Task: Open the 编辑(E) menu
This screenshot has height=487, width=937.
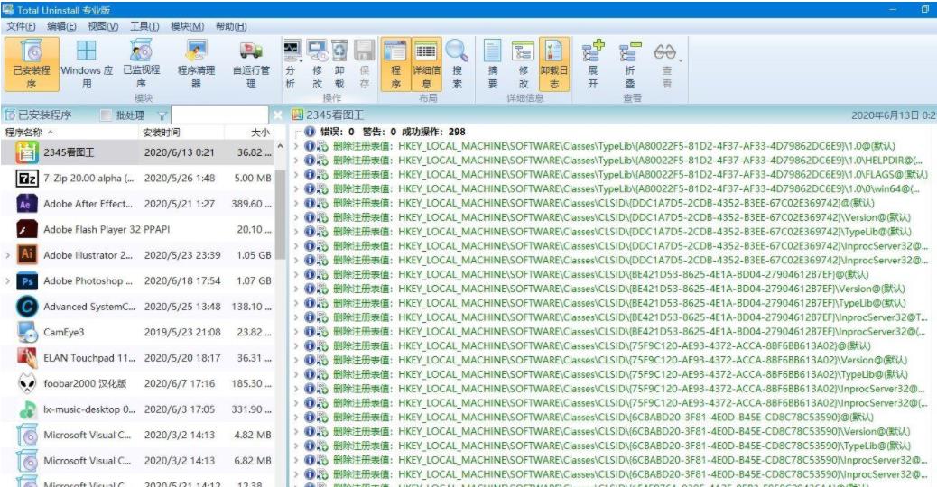Action: (61, 26)
